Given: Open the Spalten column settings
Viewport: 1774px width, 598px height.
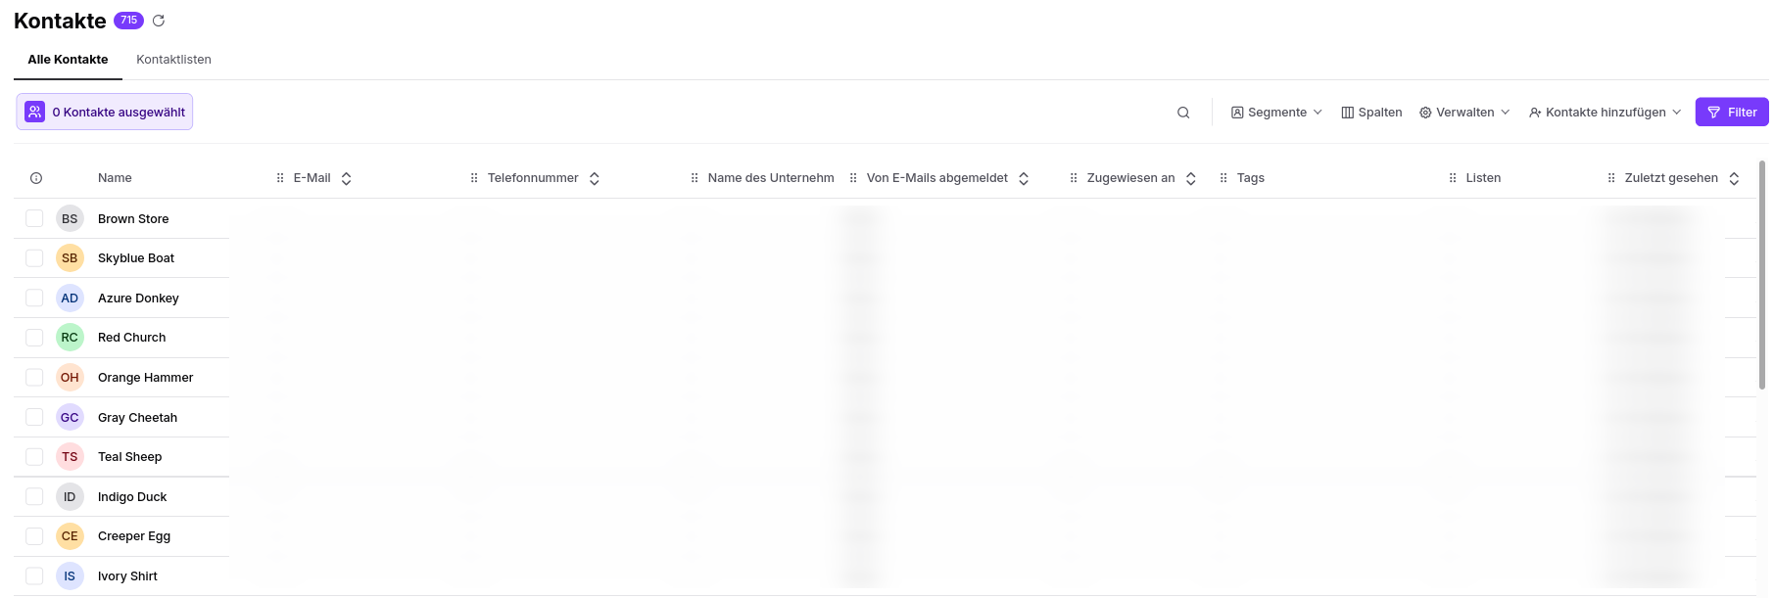Looking at the screenshot, I should 1371,113.
